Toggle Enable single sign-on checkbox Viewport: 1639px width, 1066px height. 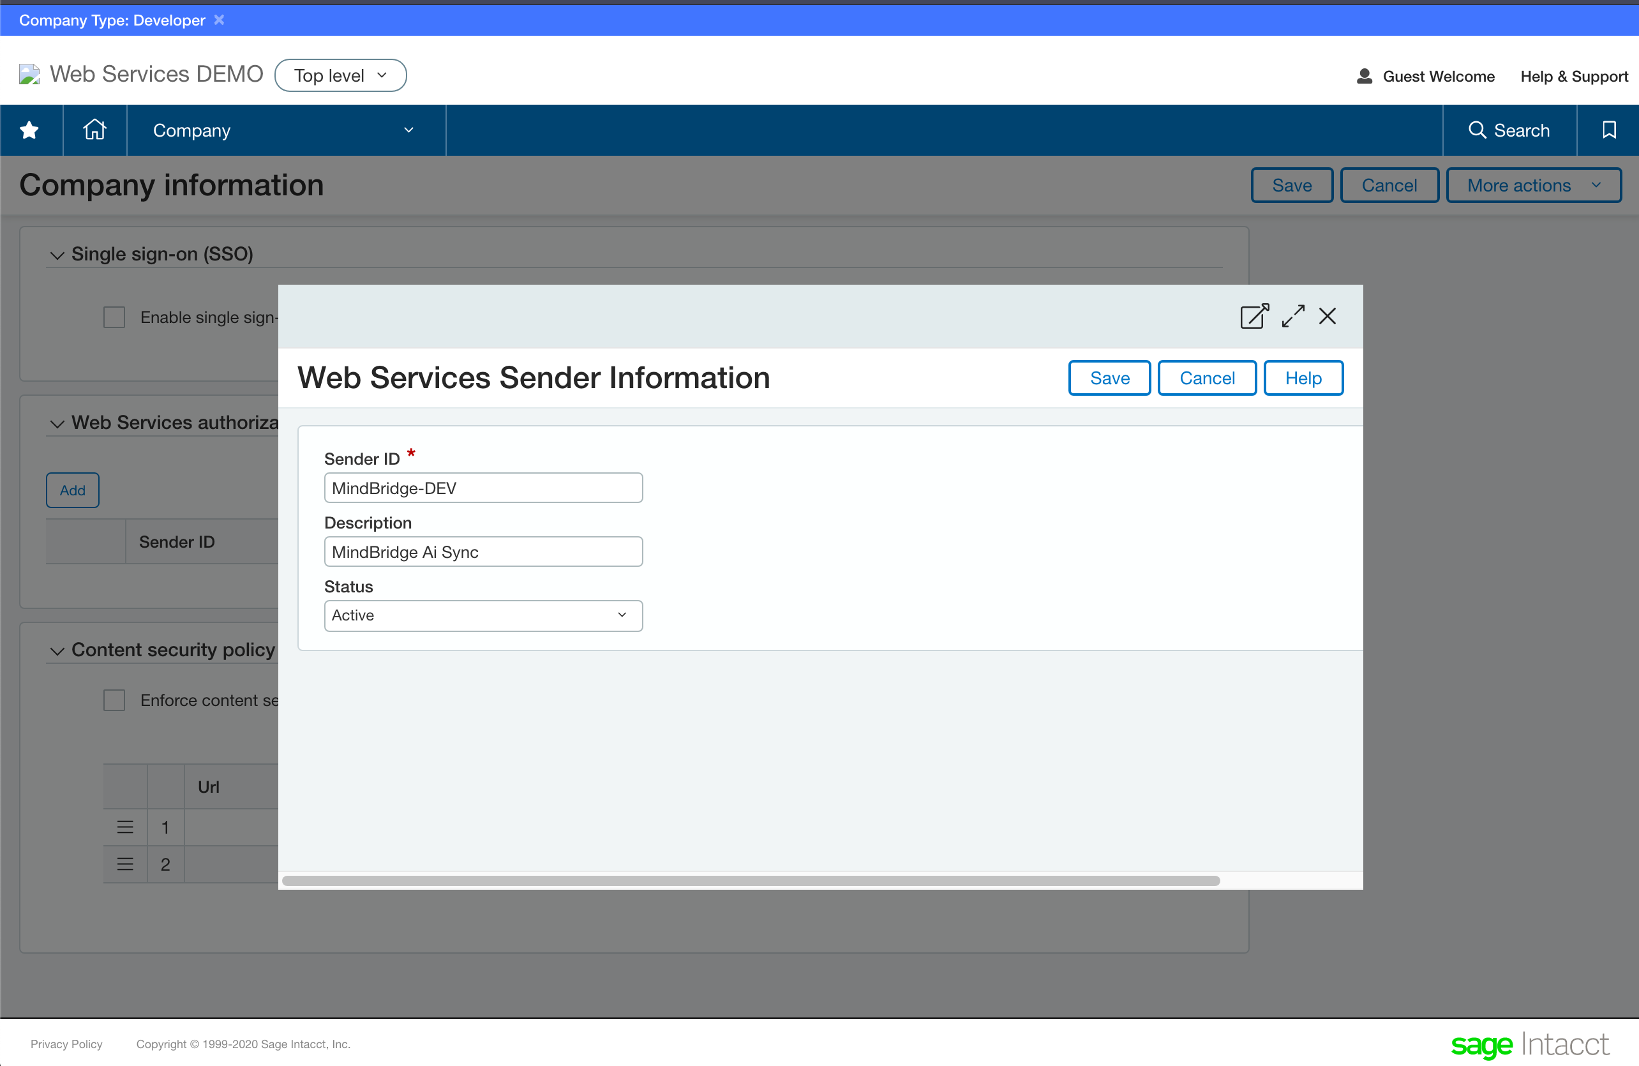(x=114, y=317)
